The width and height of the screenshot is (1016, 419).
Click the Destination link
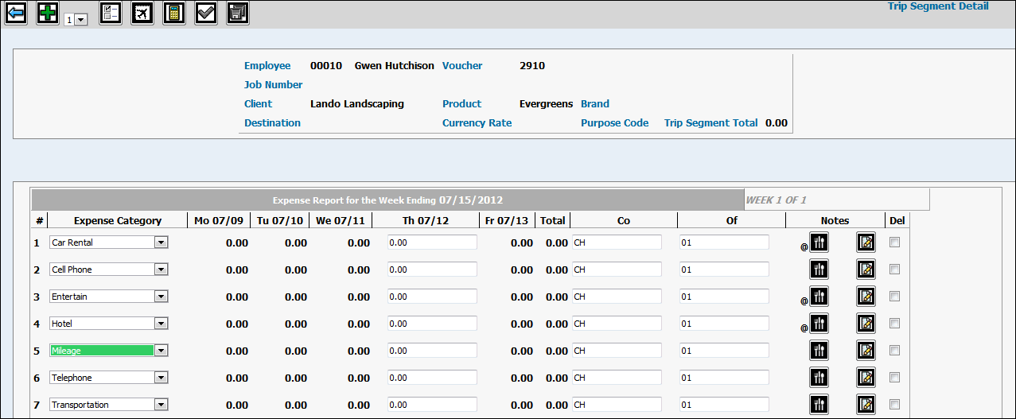pos(272,123)
